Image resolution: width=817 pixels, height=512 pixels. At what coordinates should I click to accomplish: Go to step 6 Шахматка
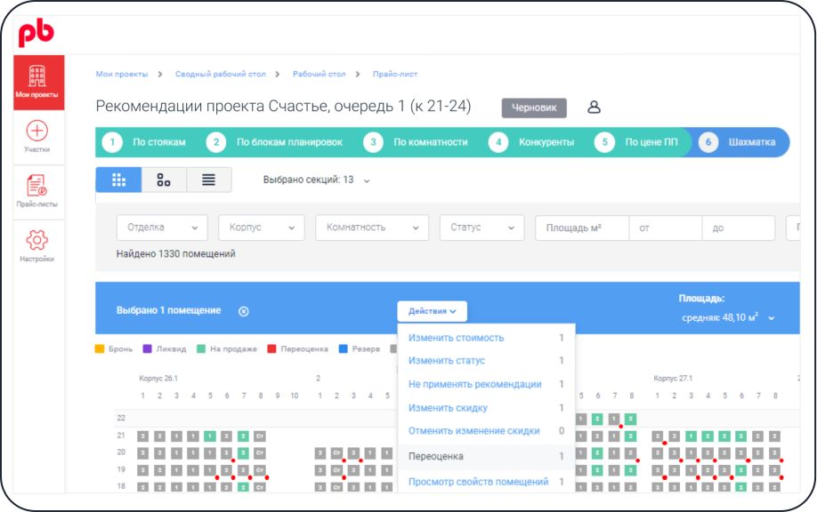[x=737, y=142]
